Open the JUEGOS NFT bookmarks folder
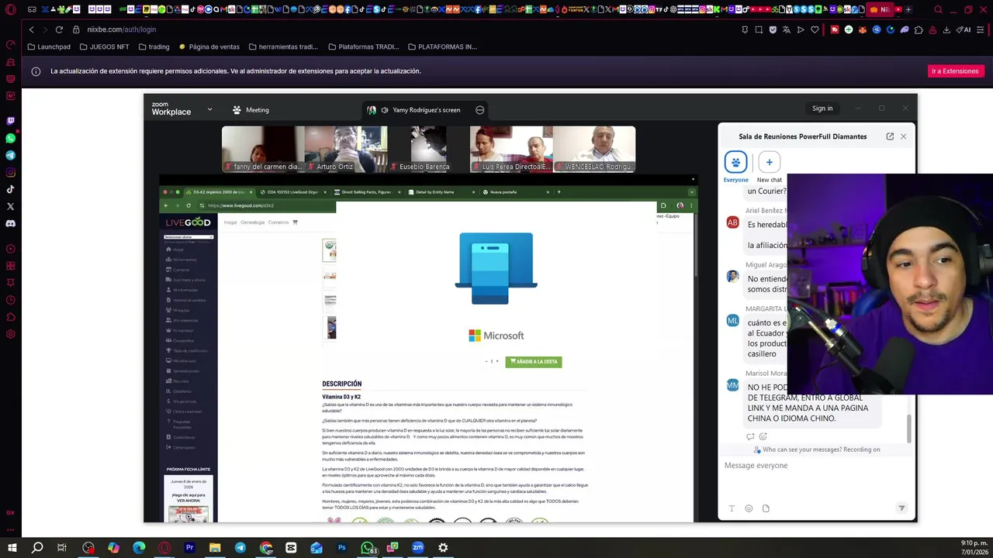993x558 pixels. [x=104, y=46]
